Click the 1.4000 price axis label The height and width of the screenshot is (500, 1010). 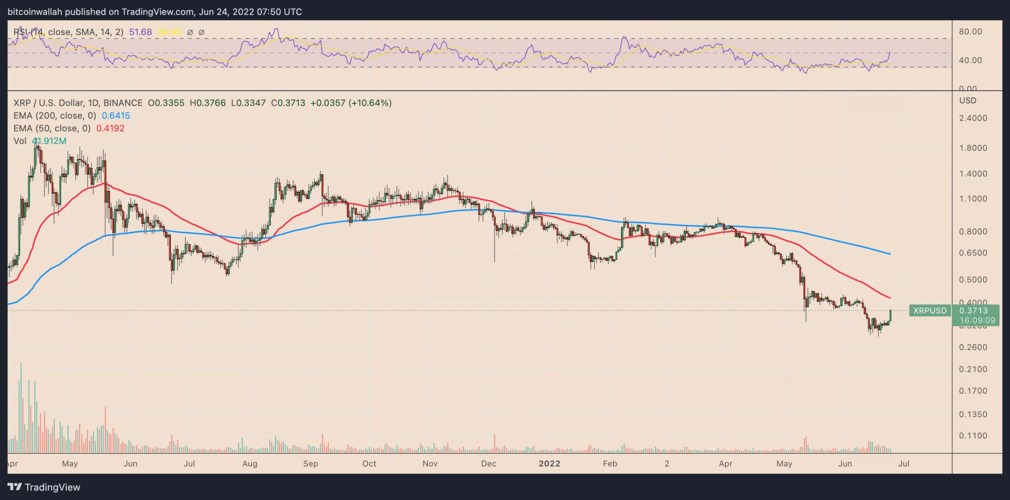coord(973,174)
